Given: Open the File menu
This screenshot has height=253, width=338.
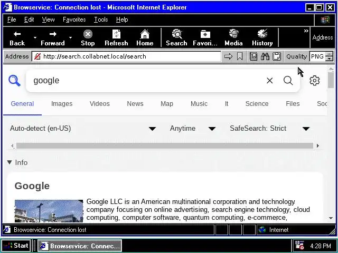Looking at the screenshot, I should tap(12, 20).
